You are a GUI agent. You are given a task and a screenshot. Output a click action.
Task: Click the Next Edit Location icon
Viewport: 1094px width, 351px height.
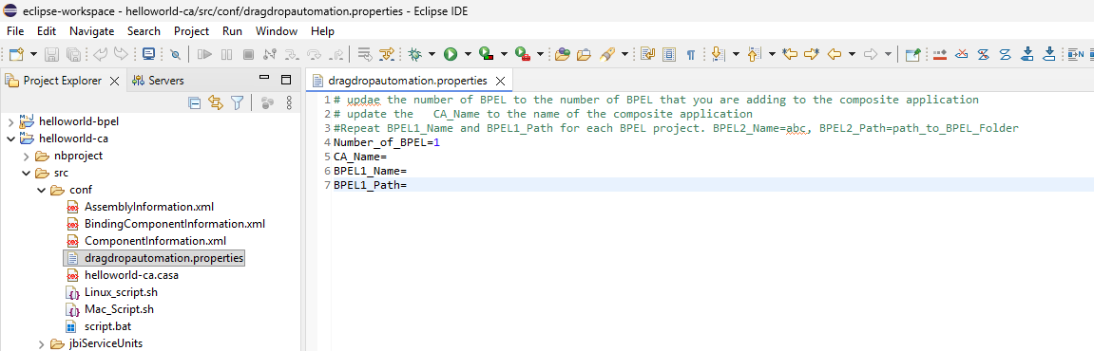(x=812, y=54)
